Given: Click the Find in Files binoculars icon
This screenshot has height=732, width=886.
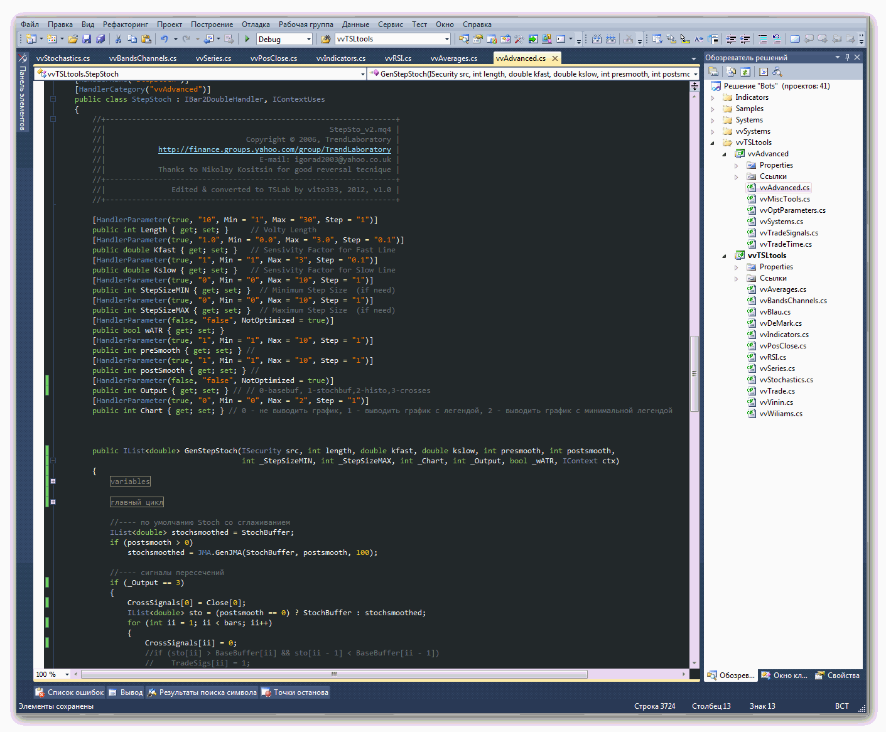Looking at the screenshot, I should 325,39.
